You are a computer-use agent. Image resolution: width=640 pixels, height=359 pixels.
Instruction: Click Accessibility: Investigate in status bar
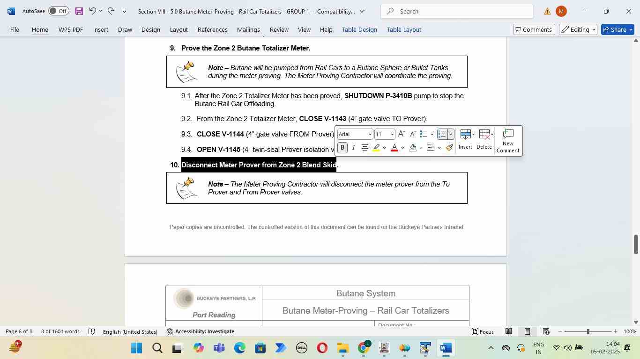tap(201, 331)
